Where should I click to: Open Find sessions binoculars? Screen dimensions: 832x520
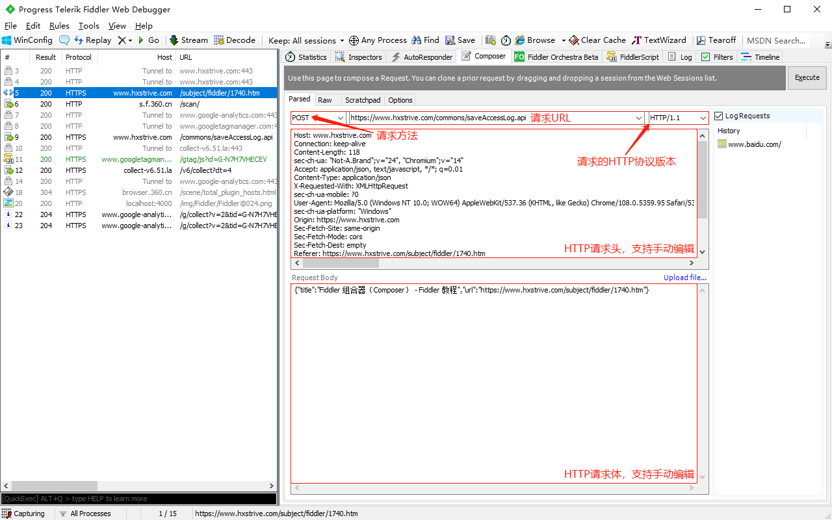click(x=425, y=40)
